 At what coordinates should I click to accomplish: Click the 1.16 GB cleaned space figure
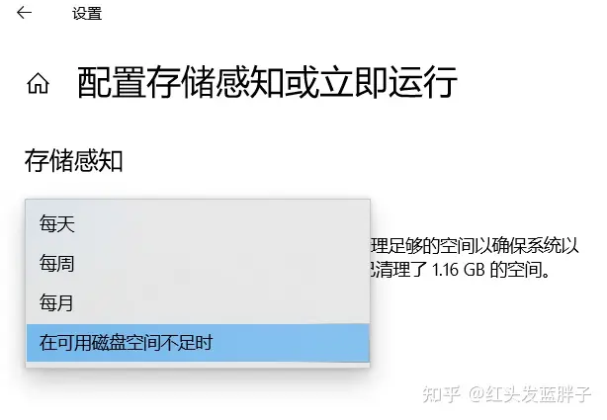(458, 270)
